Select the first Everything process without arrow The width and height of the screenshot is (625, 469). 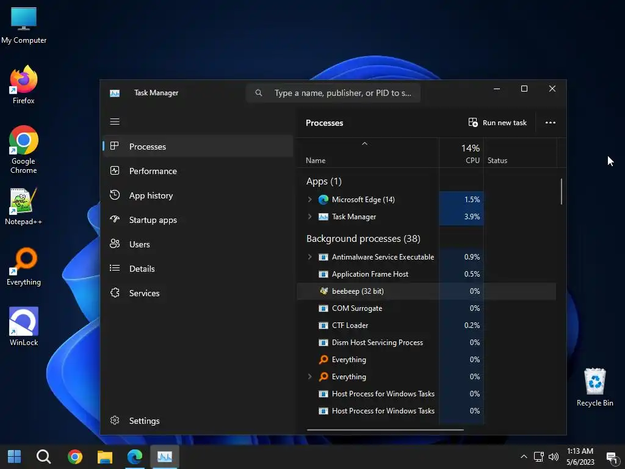426,360
